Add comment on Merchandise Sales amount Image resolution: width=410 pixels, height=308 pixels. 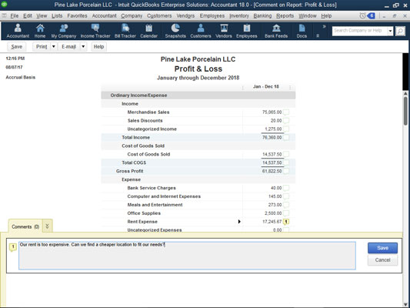[286, 112]
